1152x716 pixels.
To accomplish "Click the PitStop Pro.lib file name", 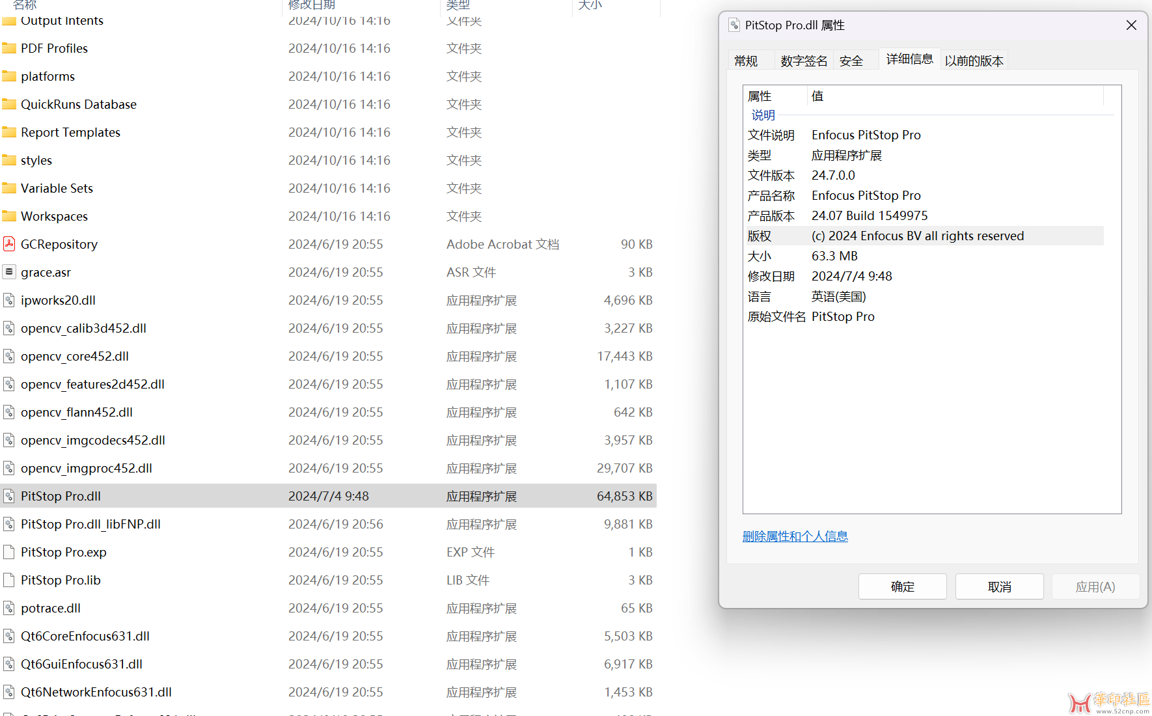I will [x=61, y=580].
